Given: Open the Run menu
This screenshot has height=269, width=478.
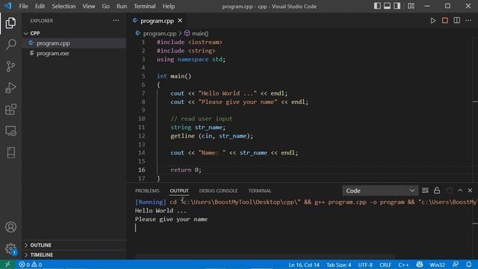Looking at the screenshot, I should [x=122, y=6].
